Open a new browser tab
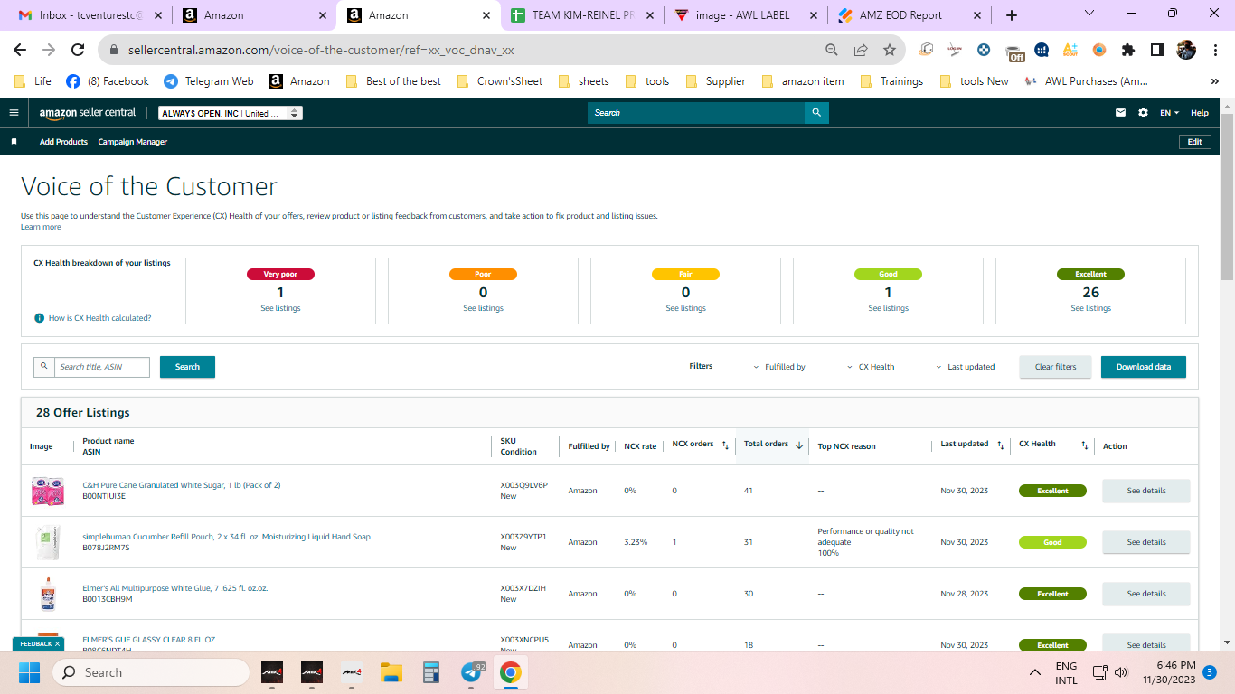 (x=1012, y=15)
